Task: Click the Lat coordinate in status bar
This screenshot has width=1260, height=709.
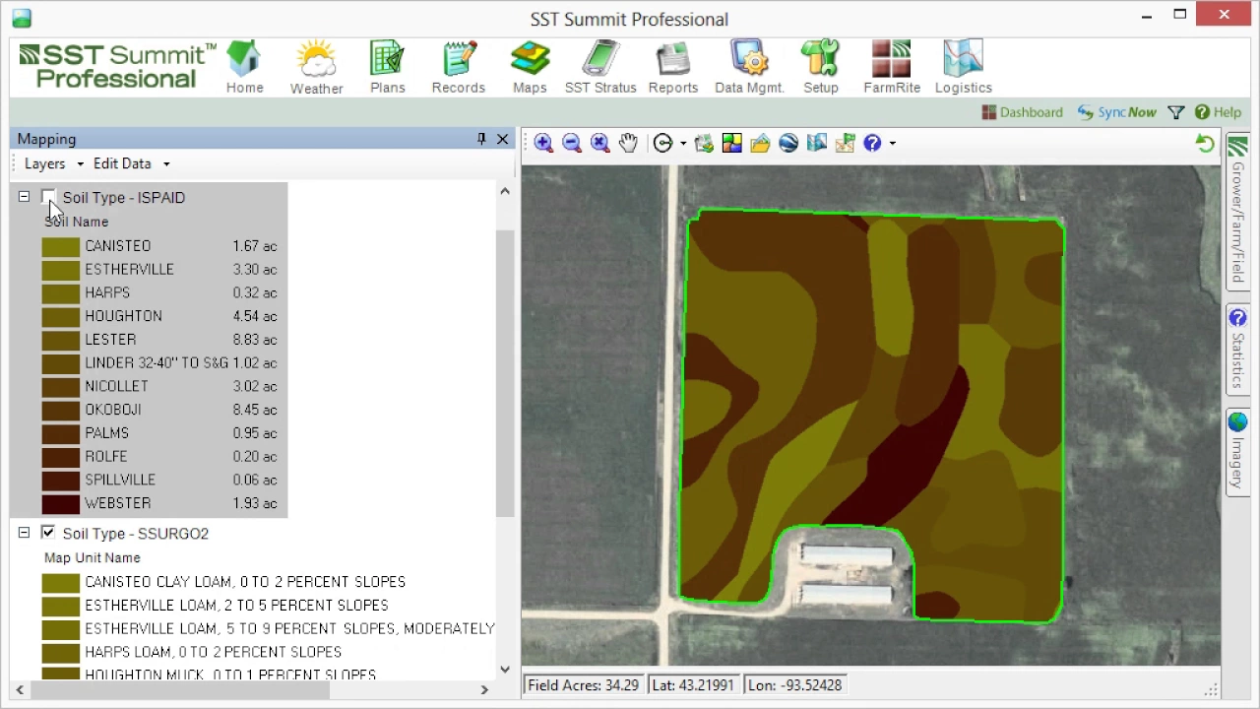Action: tap(693, 685)
